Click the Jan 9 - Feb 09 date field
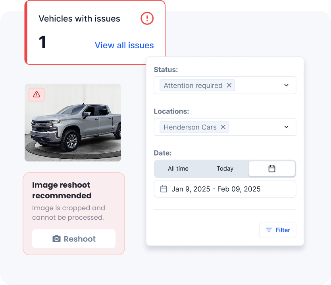Screen dimensions: 331x285 pos(225,189)
